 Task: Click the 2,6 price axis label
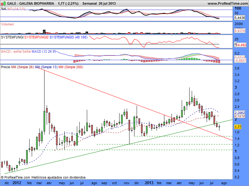pos(237,100)
